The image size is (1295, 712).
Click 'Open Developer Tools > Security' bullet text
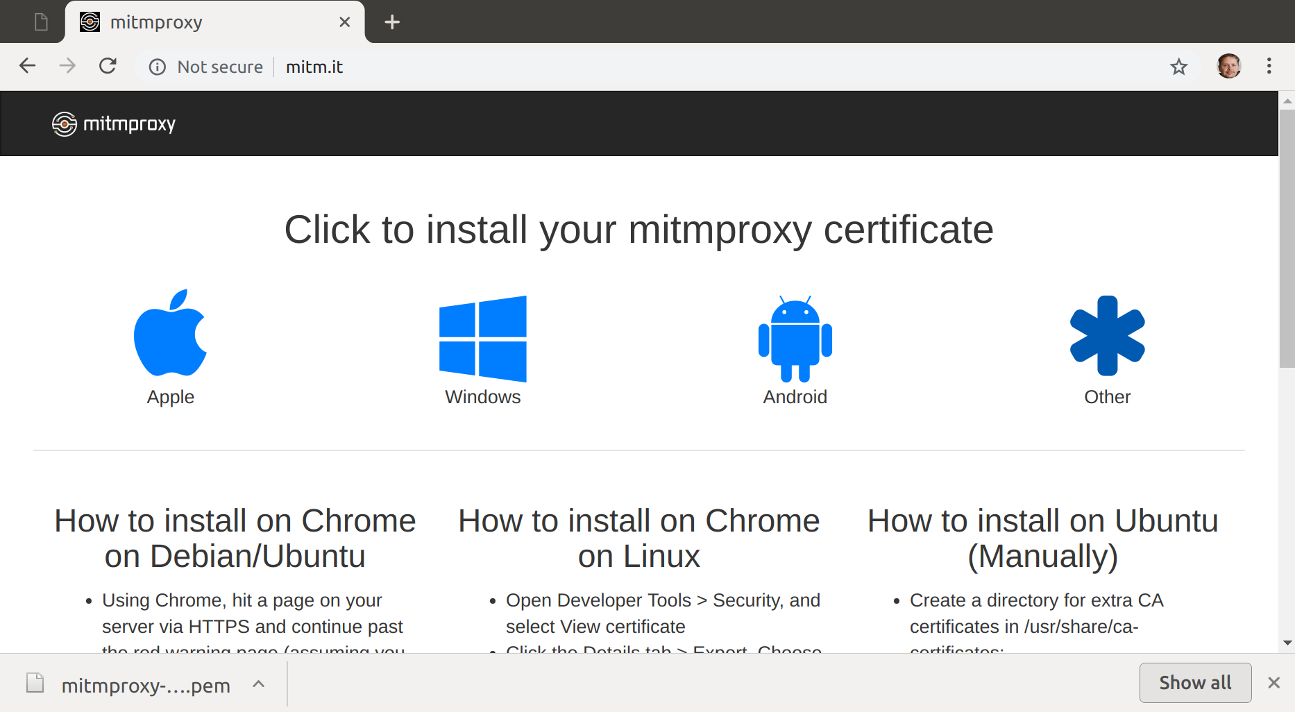click(x=663, y=613)
